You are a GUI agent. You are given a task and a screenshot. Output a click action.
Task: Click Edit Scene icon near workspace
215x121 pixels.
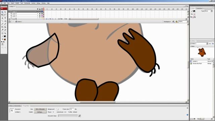[x=174, y=22]
